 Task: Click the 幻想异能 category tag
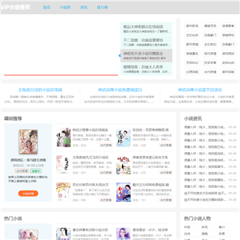(192, 72)
